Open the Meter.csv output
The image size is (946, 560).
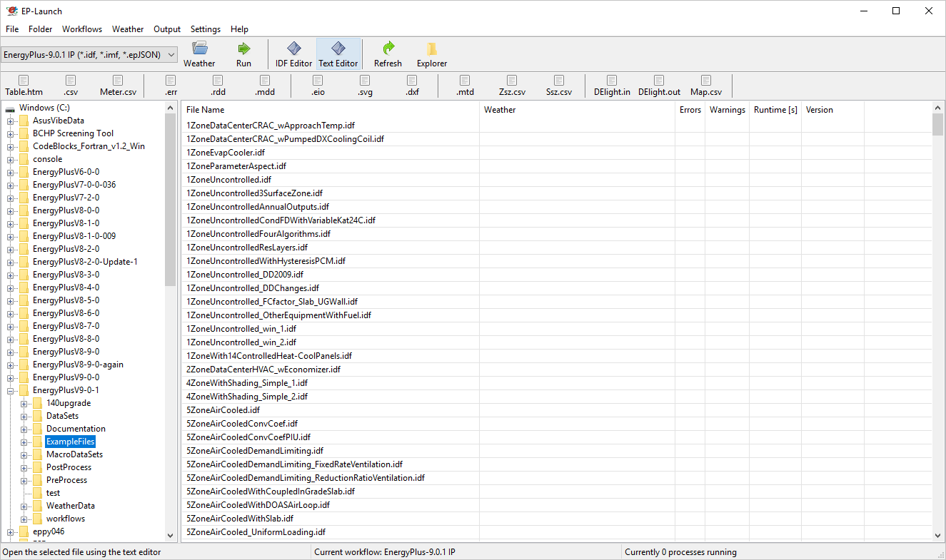[118, 86]
